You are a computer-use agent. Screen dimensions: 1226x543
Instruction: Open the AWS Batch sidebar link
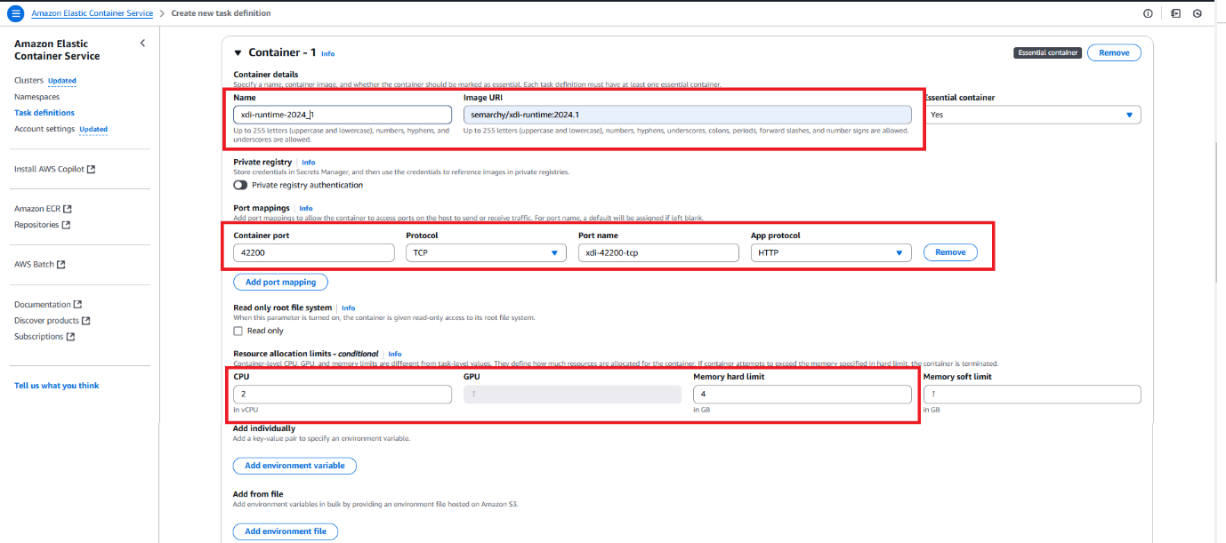34,264
